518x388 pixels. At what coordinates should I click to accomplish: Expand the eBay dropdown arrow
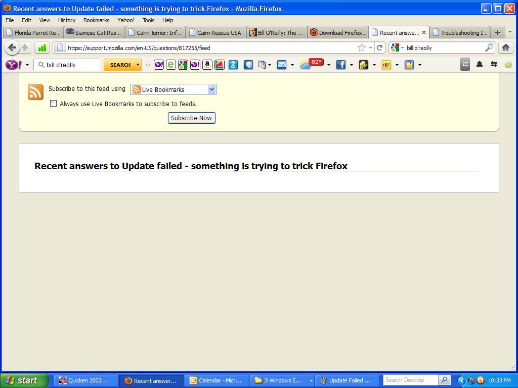(x=397, y=65)
